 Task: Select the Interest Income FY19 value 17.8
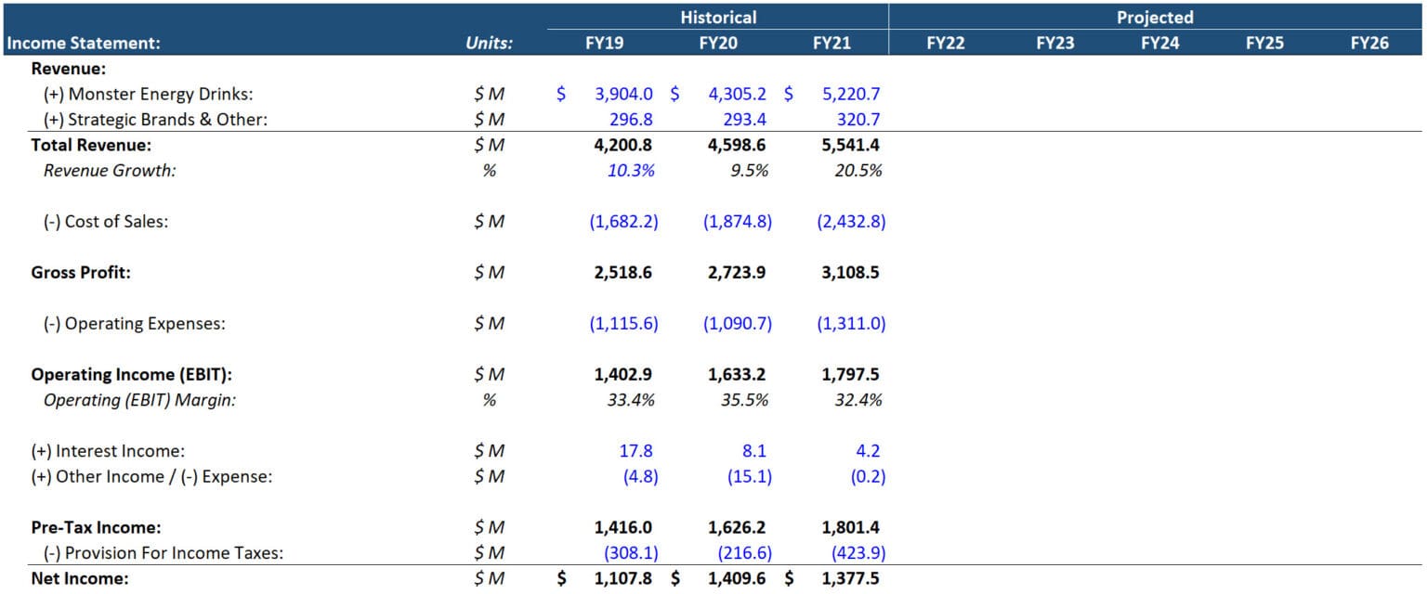coord(635,450)
